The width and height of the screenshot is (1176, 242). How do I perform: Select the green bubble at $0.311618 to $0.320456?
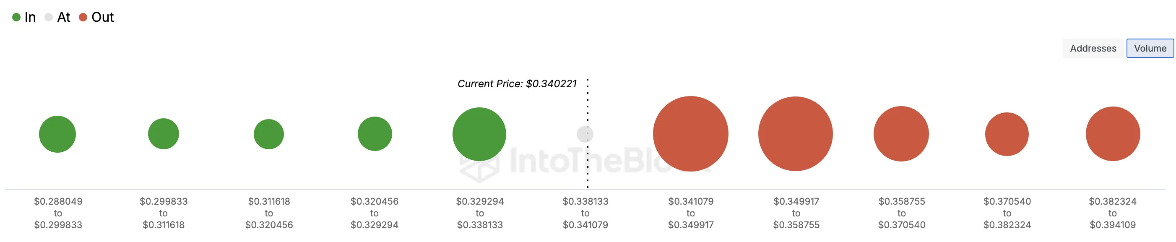pyautogui.click(x=269, y=134)
